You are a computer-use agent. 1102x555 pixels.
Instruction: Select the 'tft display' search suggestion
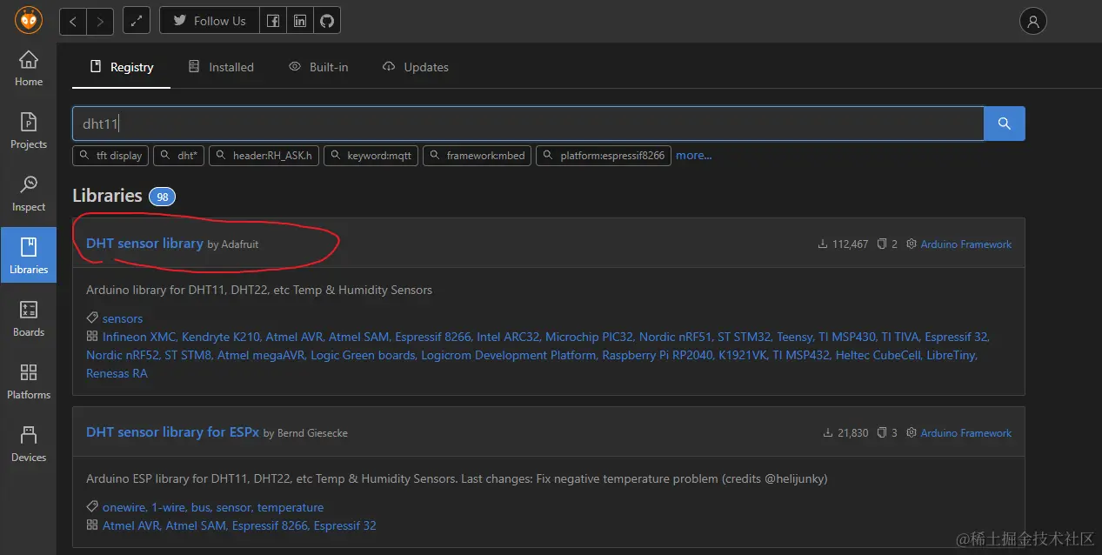[110, 156]
